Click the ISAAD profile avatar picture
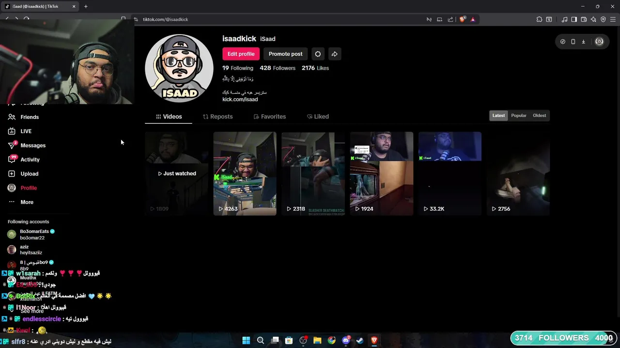 [x=179, y=68]
